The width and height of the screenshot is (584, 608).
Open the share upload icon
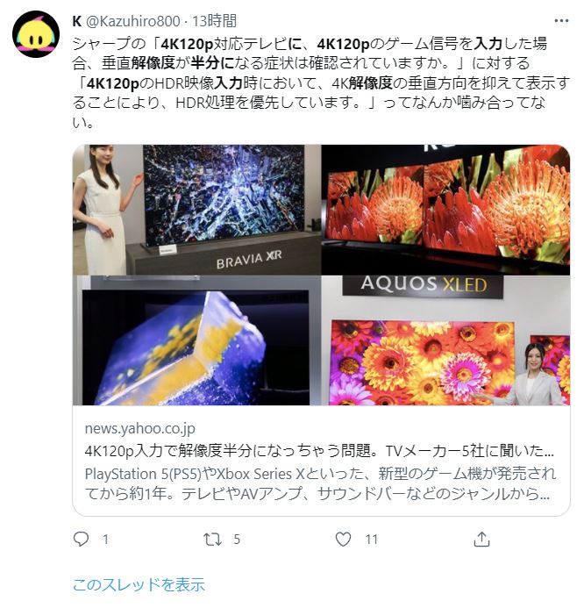tap(481, 539)
